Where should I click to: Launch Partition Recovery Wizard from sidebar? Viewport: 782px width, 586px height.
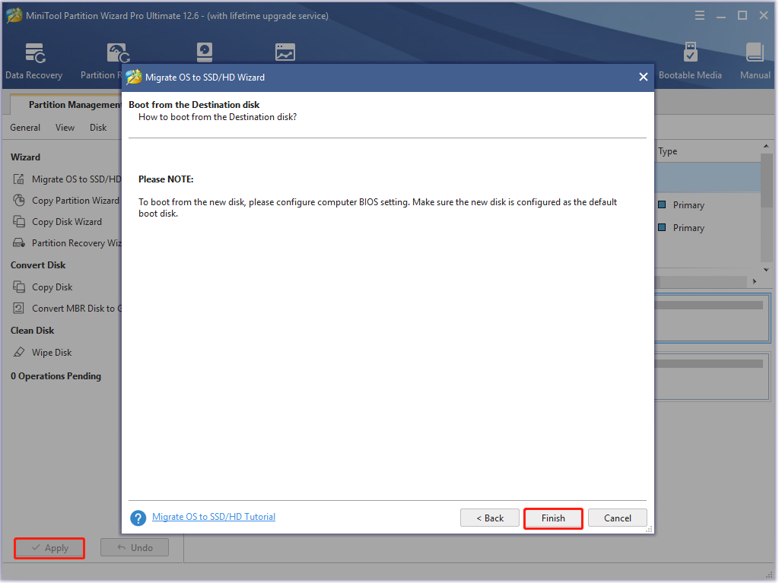pyautogui.click(x=78, y=244)
